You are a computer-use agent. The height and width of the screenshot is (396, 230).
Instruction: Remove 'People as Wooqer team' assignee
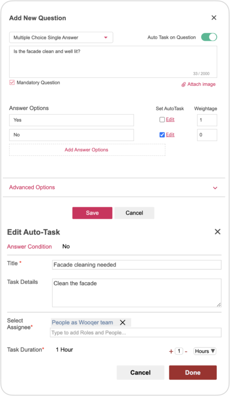coord(123,323)
